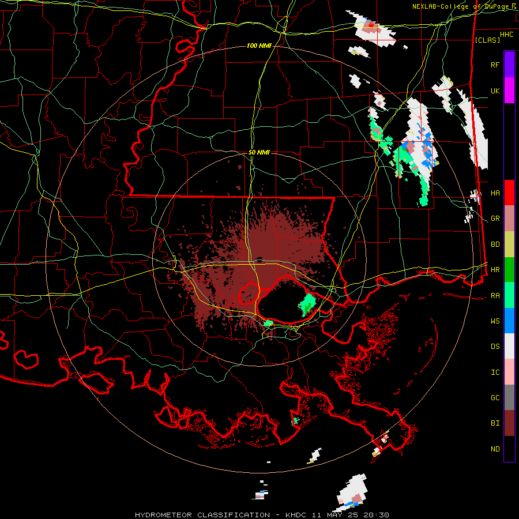Select the BD big drops swatch

click(509, 245)
